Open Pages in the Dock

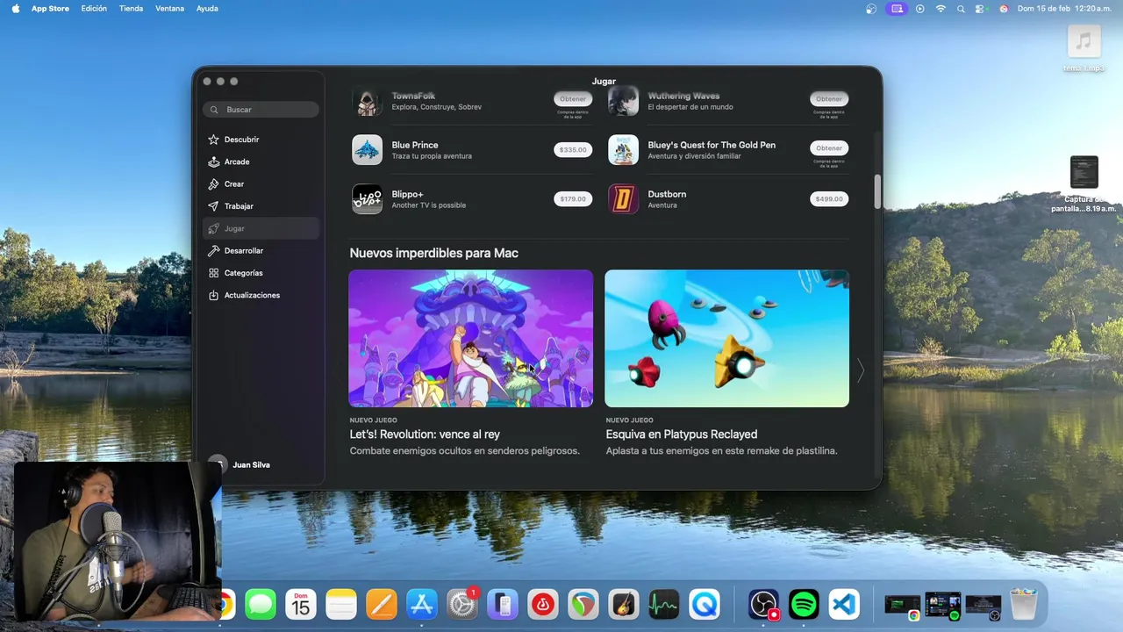tap(382, 604)
